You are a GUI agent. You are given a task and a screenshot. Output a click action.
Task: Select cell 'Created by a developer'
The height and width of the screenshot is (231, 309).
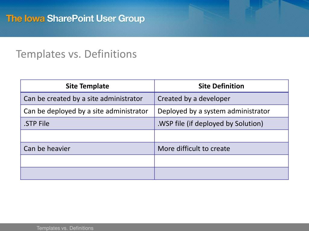[221, 99]
